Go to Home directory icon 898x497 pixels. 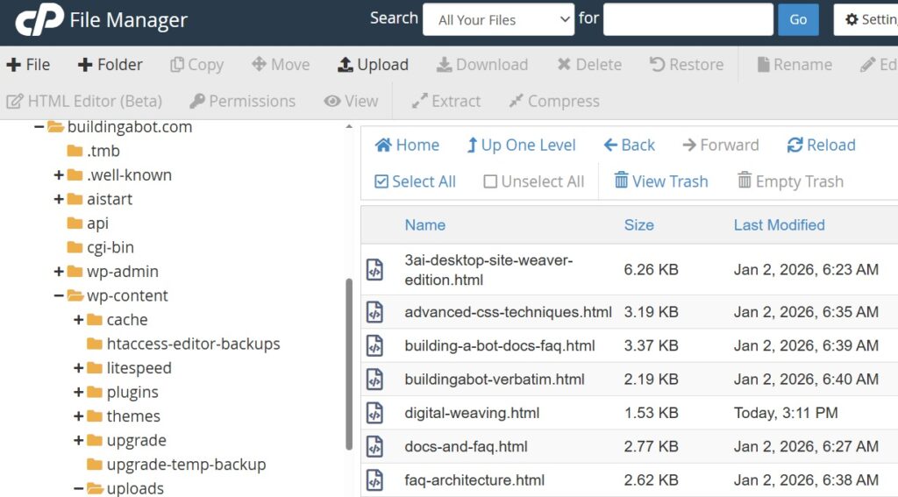(x=383, y=146)
